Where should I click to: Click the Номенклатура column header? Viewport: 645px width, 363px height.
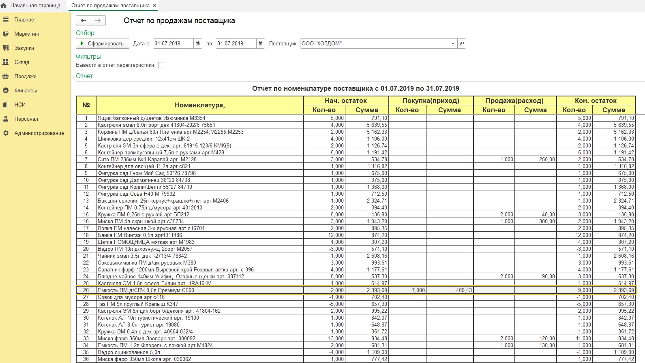200,105
